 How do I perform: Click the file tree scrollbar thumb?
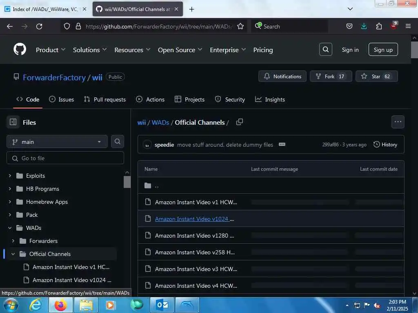coord(127,182)
